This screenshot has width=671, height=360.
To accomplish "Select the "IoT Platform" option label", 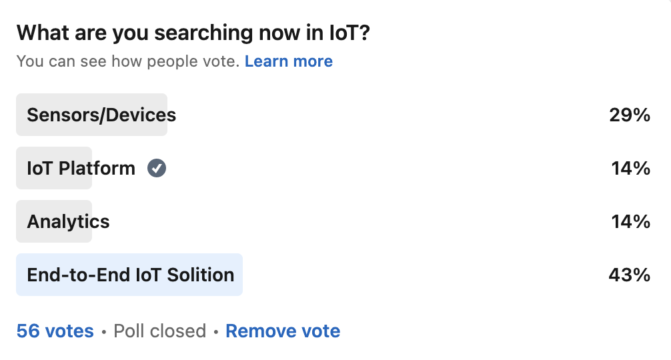I will point(81,169).
